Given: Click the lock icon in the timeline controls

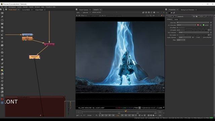Looking at the screenshot, I should click(x=154, y=116).
